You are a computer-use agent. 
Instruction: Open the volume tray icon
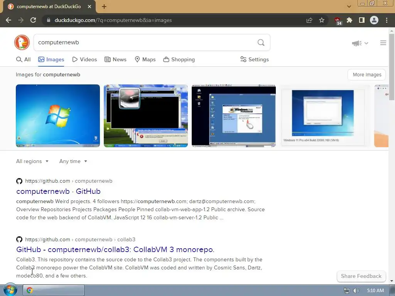pyautogui.click(x=356, y=291)
